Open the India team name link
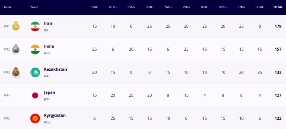Screen dimensions: 286x129 (x=49, y=46)
